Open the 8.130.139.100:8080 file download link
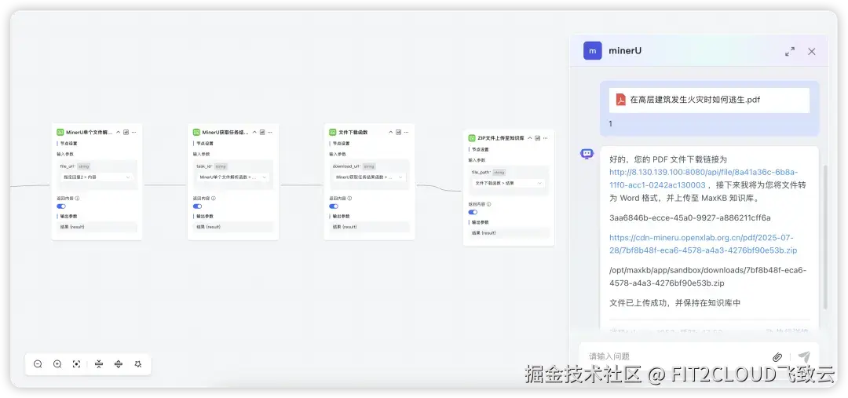Viewport: 848px width, 398px height. pyautogui.click(x=703, y=178)
